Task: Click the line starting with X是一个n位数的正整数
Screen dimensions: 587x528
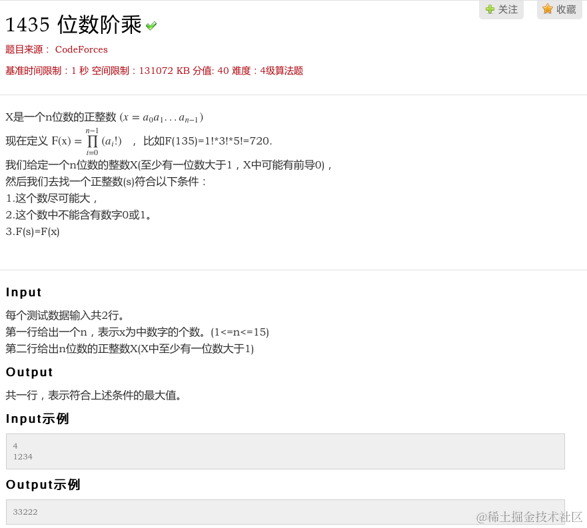Action: [105, 117]
